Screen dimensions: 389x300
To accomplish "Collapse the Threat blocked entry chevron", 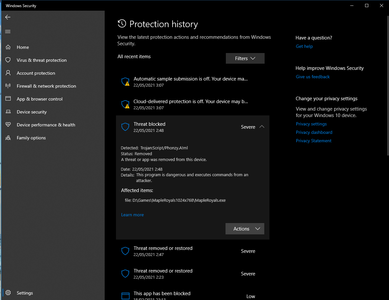I will pyautogui.click(x=262, y=127).
